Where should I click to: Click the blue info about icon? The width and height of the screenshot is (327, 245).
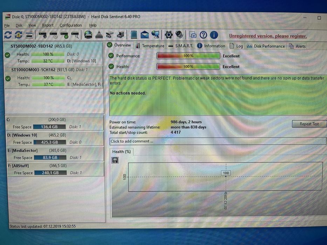click(214, 35)
